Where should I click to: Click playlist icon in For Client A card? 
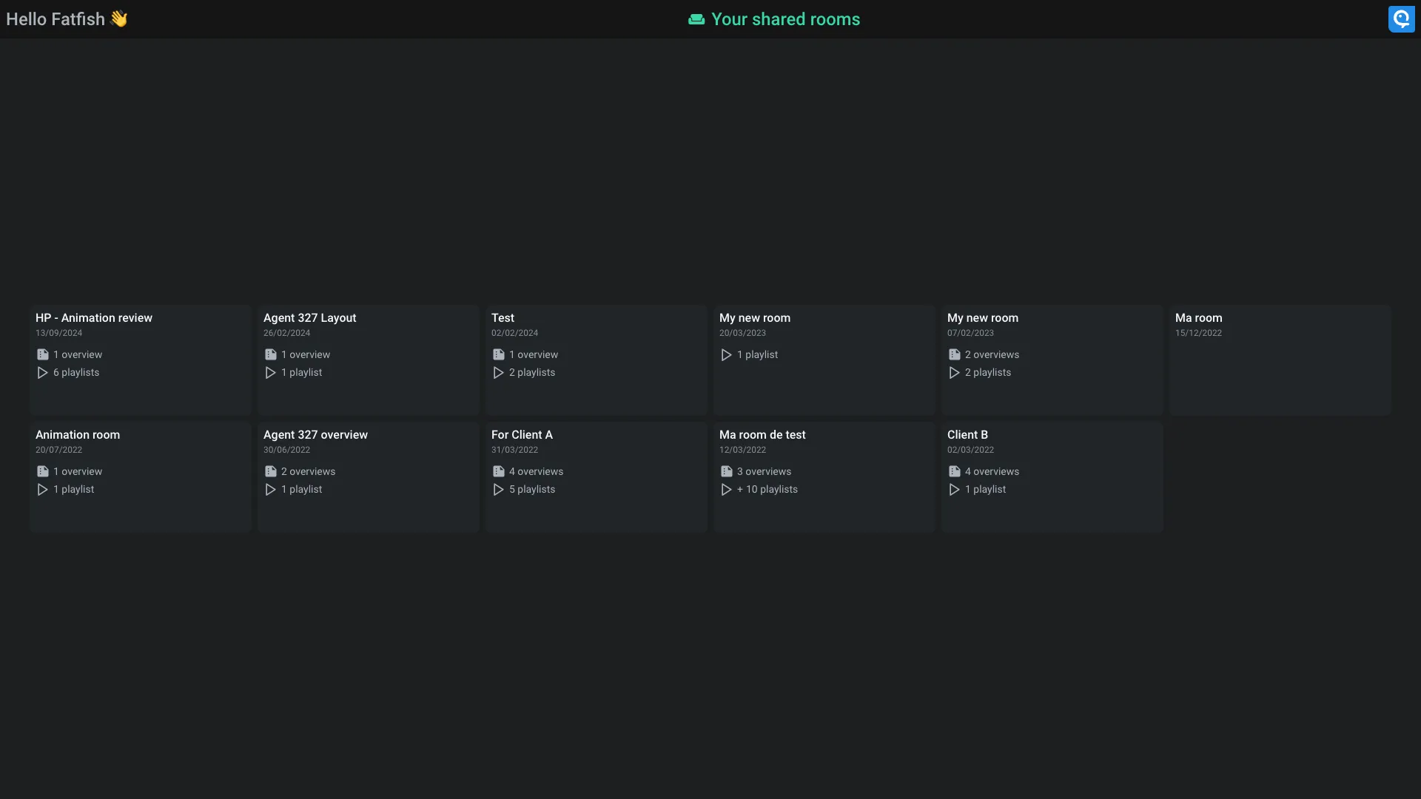tap(498, 490)
